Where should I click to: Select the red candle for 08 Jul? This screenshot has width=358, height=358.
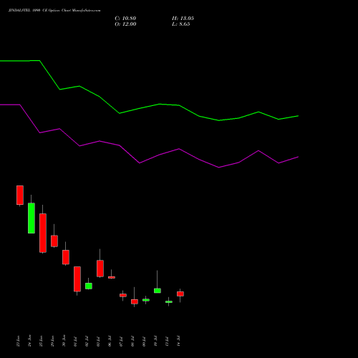135,301
